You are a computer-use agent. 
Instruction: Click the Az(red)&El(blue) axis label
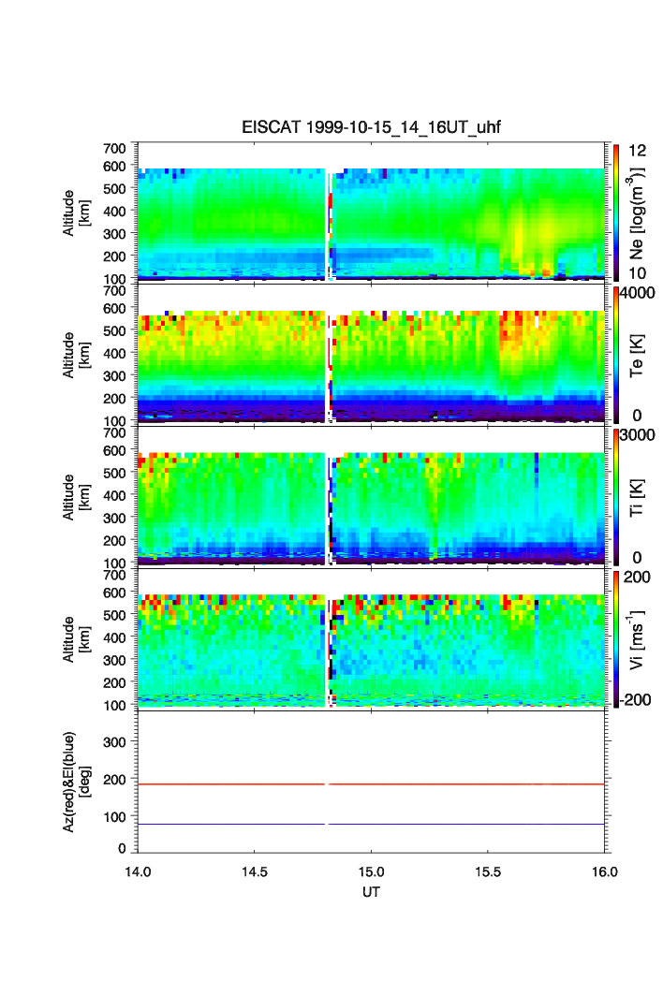tap(75, 781)
